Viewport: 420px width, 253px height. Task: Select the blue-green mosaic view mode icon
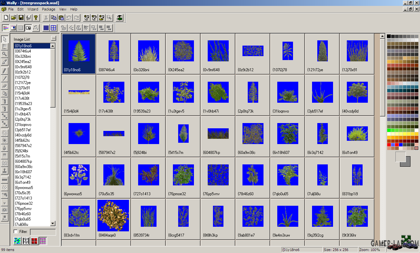click(x=17, y=241)
